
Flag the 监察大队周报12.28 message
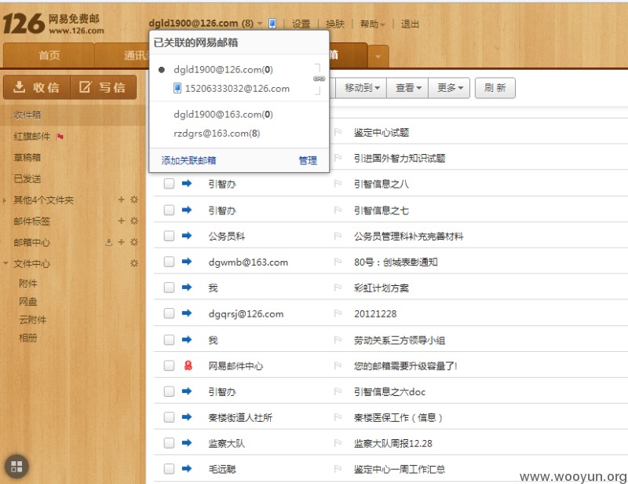[338, 442]
